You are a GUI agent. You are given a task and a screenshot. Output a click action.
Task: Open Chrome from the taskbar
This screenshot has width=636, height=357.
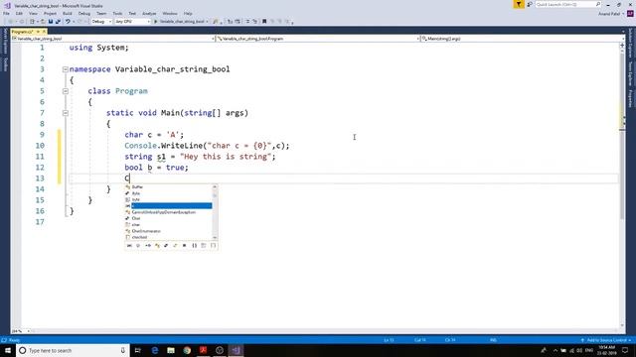(x=187, y=350)
